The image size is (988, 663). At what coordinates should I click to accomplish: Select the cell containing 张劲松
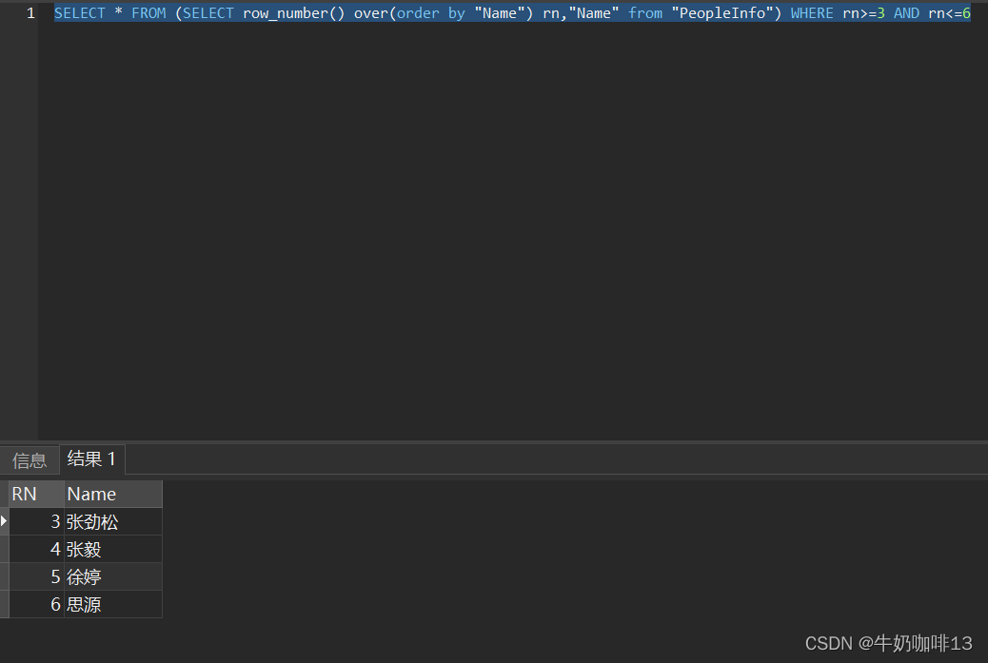[91, 521]
